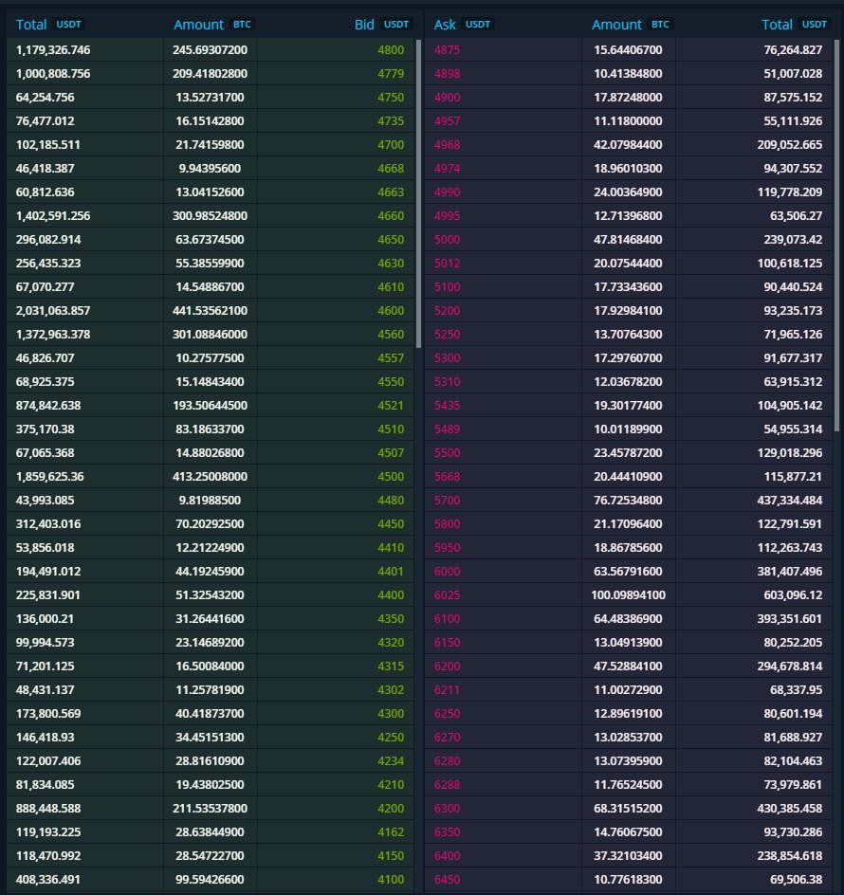This screenshot has height=895, width=844.
Task: Select ask price 5500
Action: pyautogui.click(x=447, y=452)
